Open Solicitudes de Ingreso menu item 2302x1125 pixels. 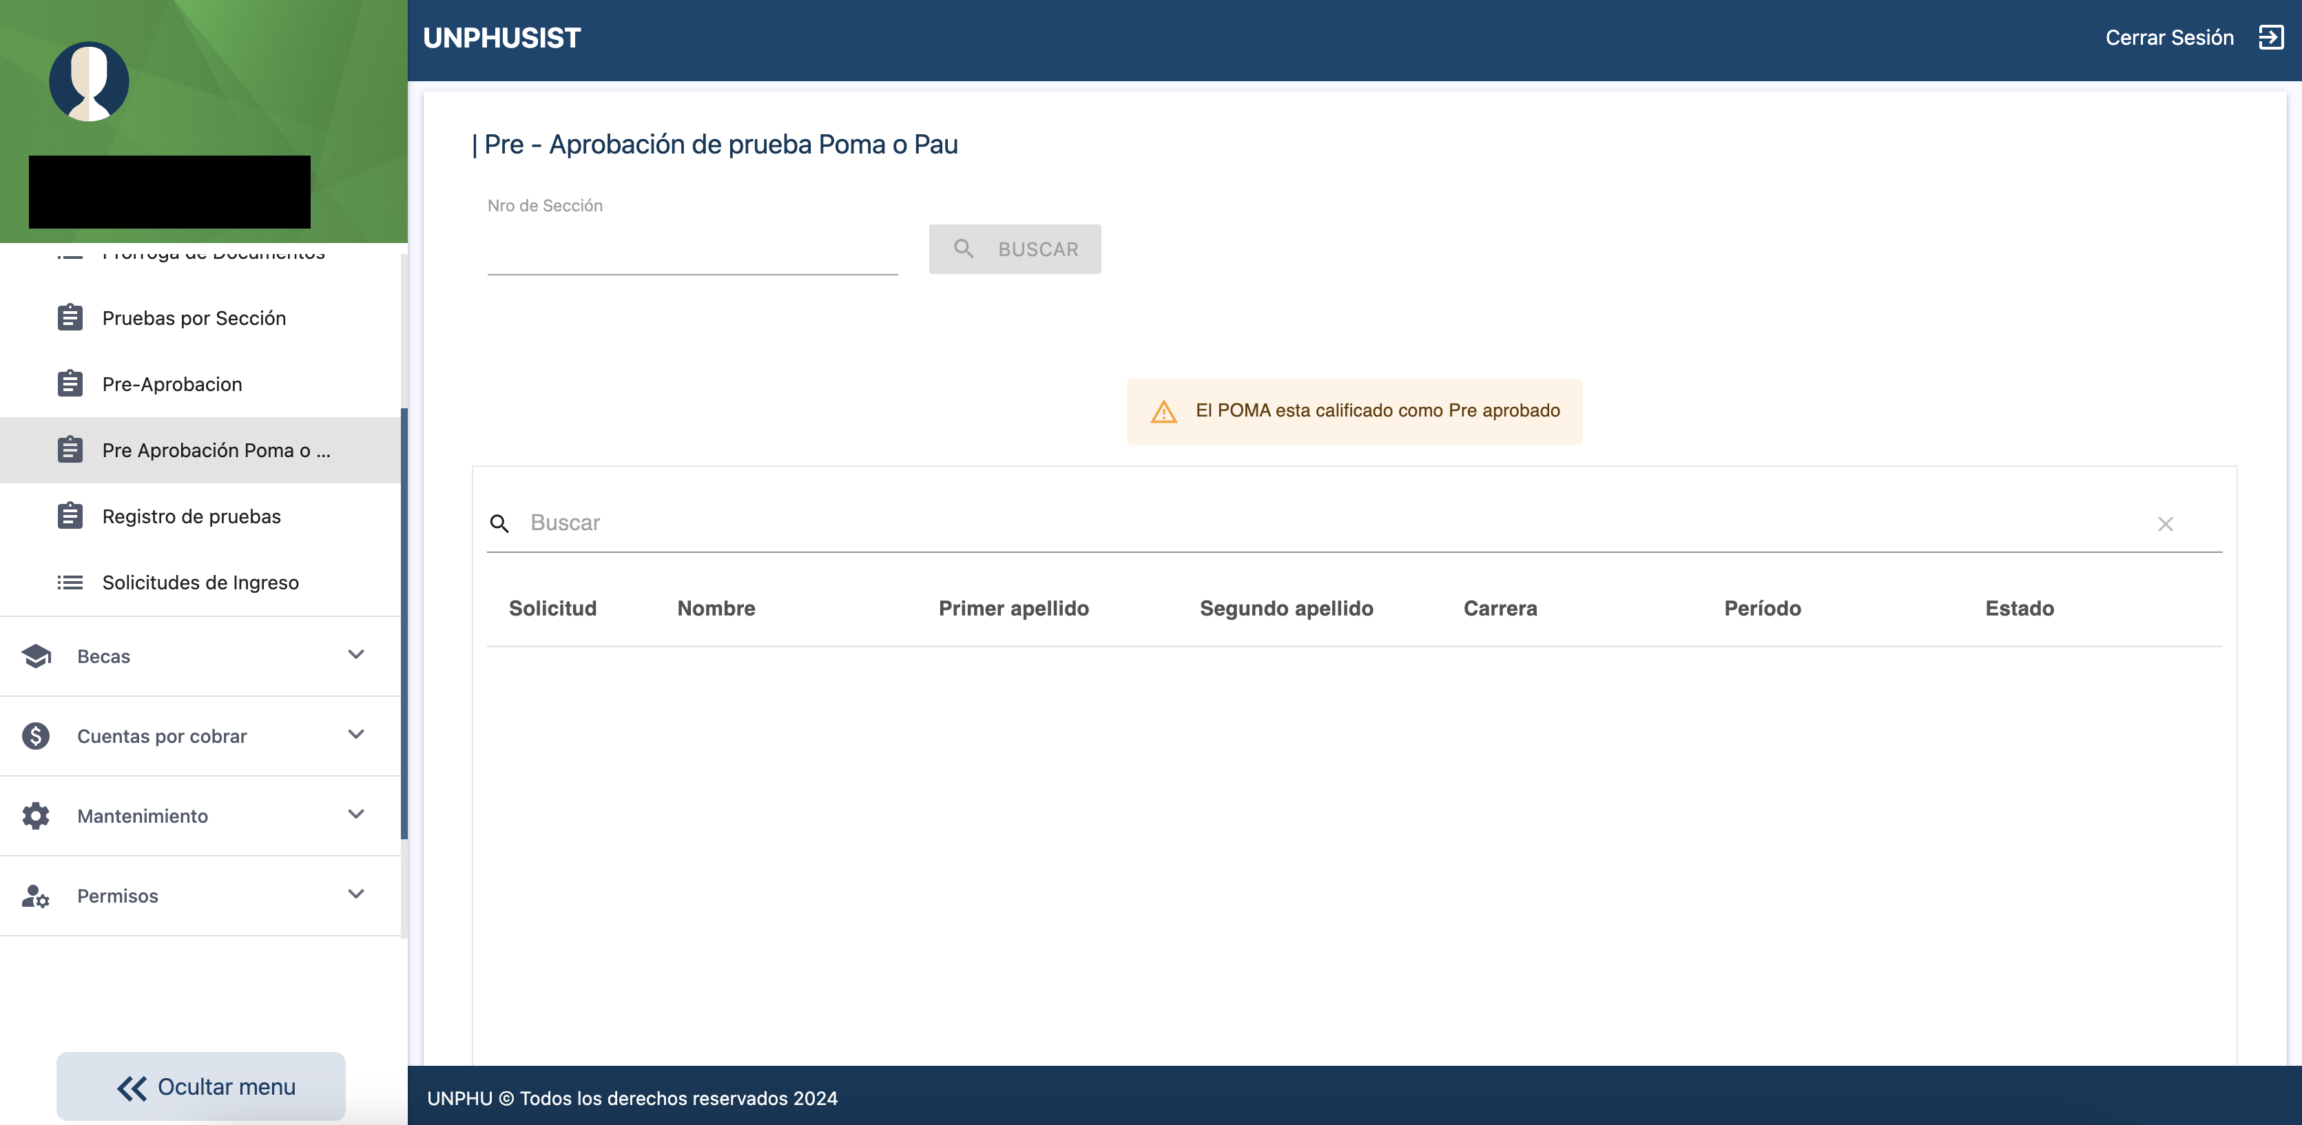(x=200, y=582)
